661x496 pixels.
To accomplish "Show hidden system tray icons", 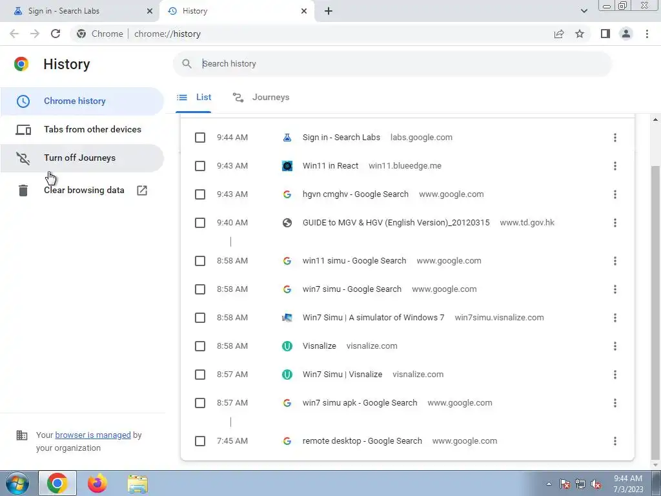I will pyautogui.click(x=549, y=484).
